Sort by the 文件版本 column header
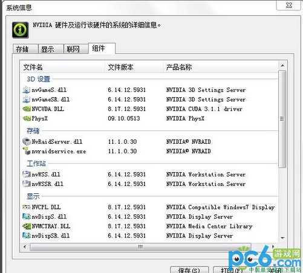The height and width of the screenshot is (273, 303). tap(134, 67)
